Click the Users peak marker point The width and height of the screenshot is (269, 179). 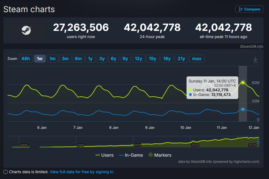click(243, 82)
